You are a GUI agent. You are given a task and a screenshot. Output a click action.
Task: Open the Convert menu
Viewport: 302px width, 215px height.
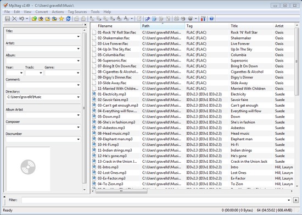pyautogui.click(x=41, y=12)
